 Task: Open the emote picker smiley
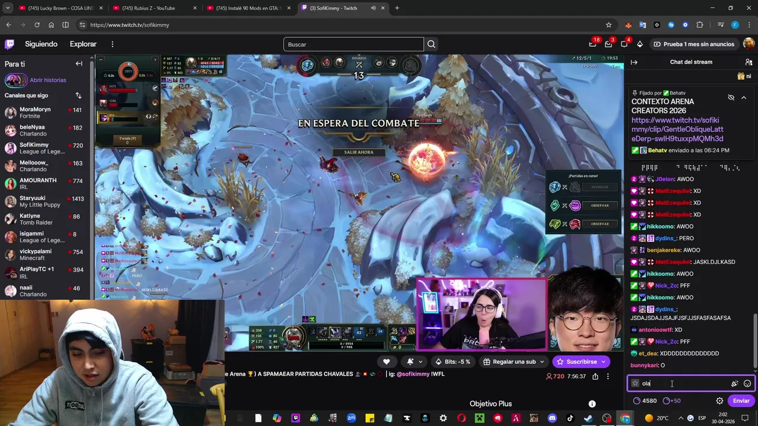747,383
